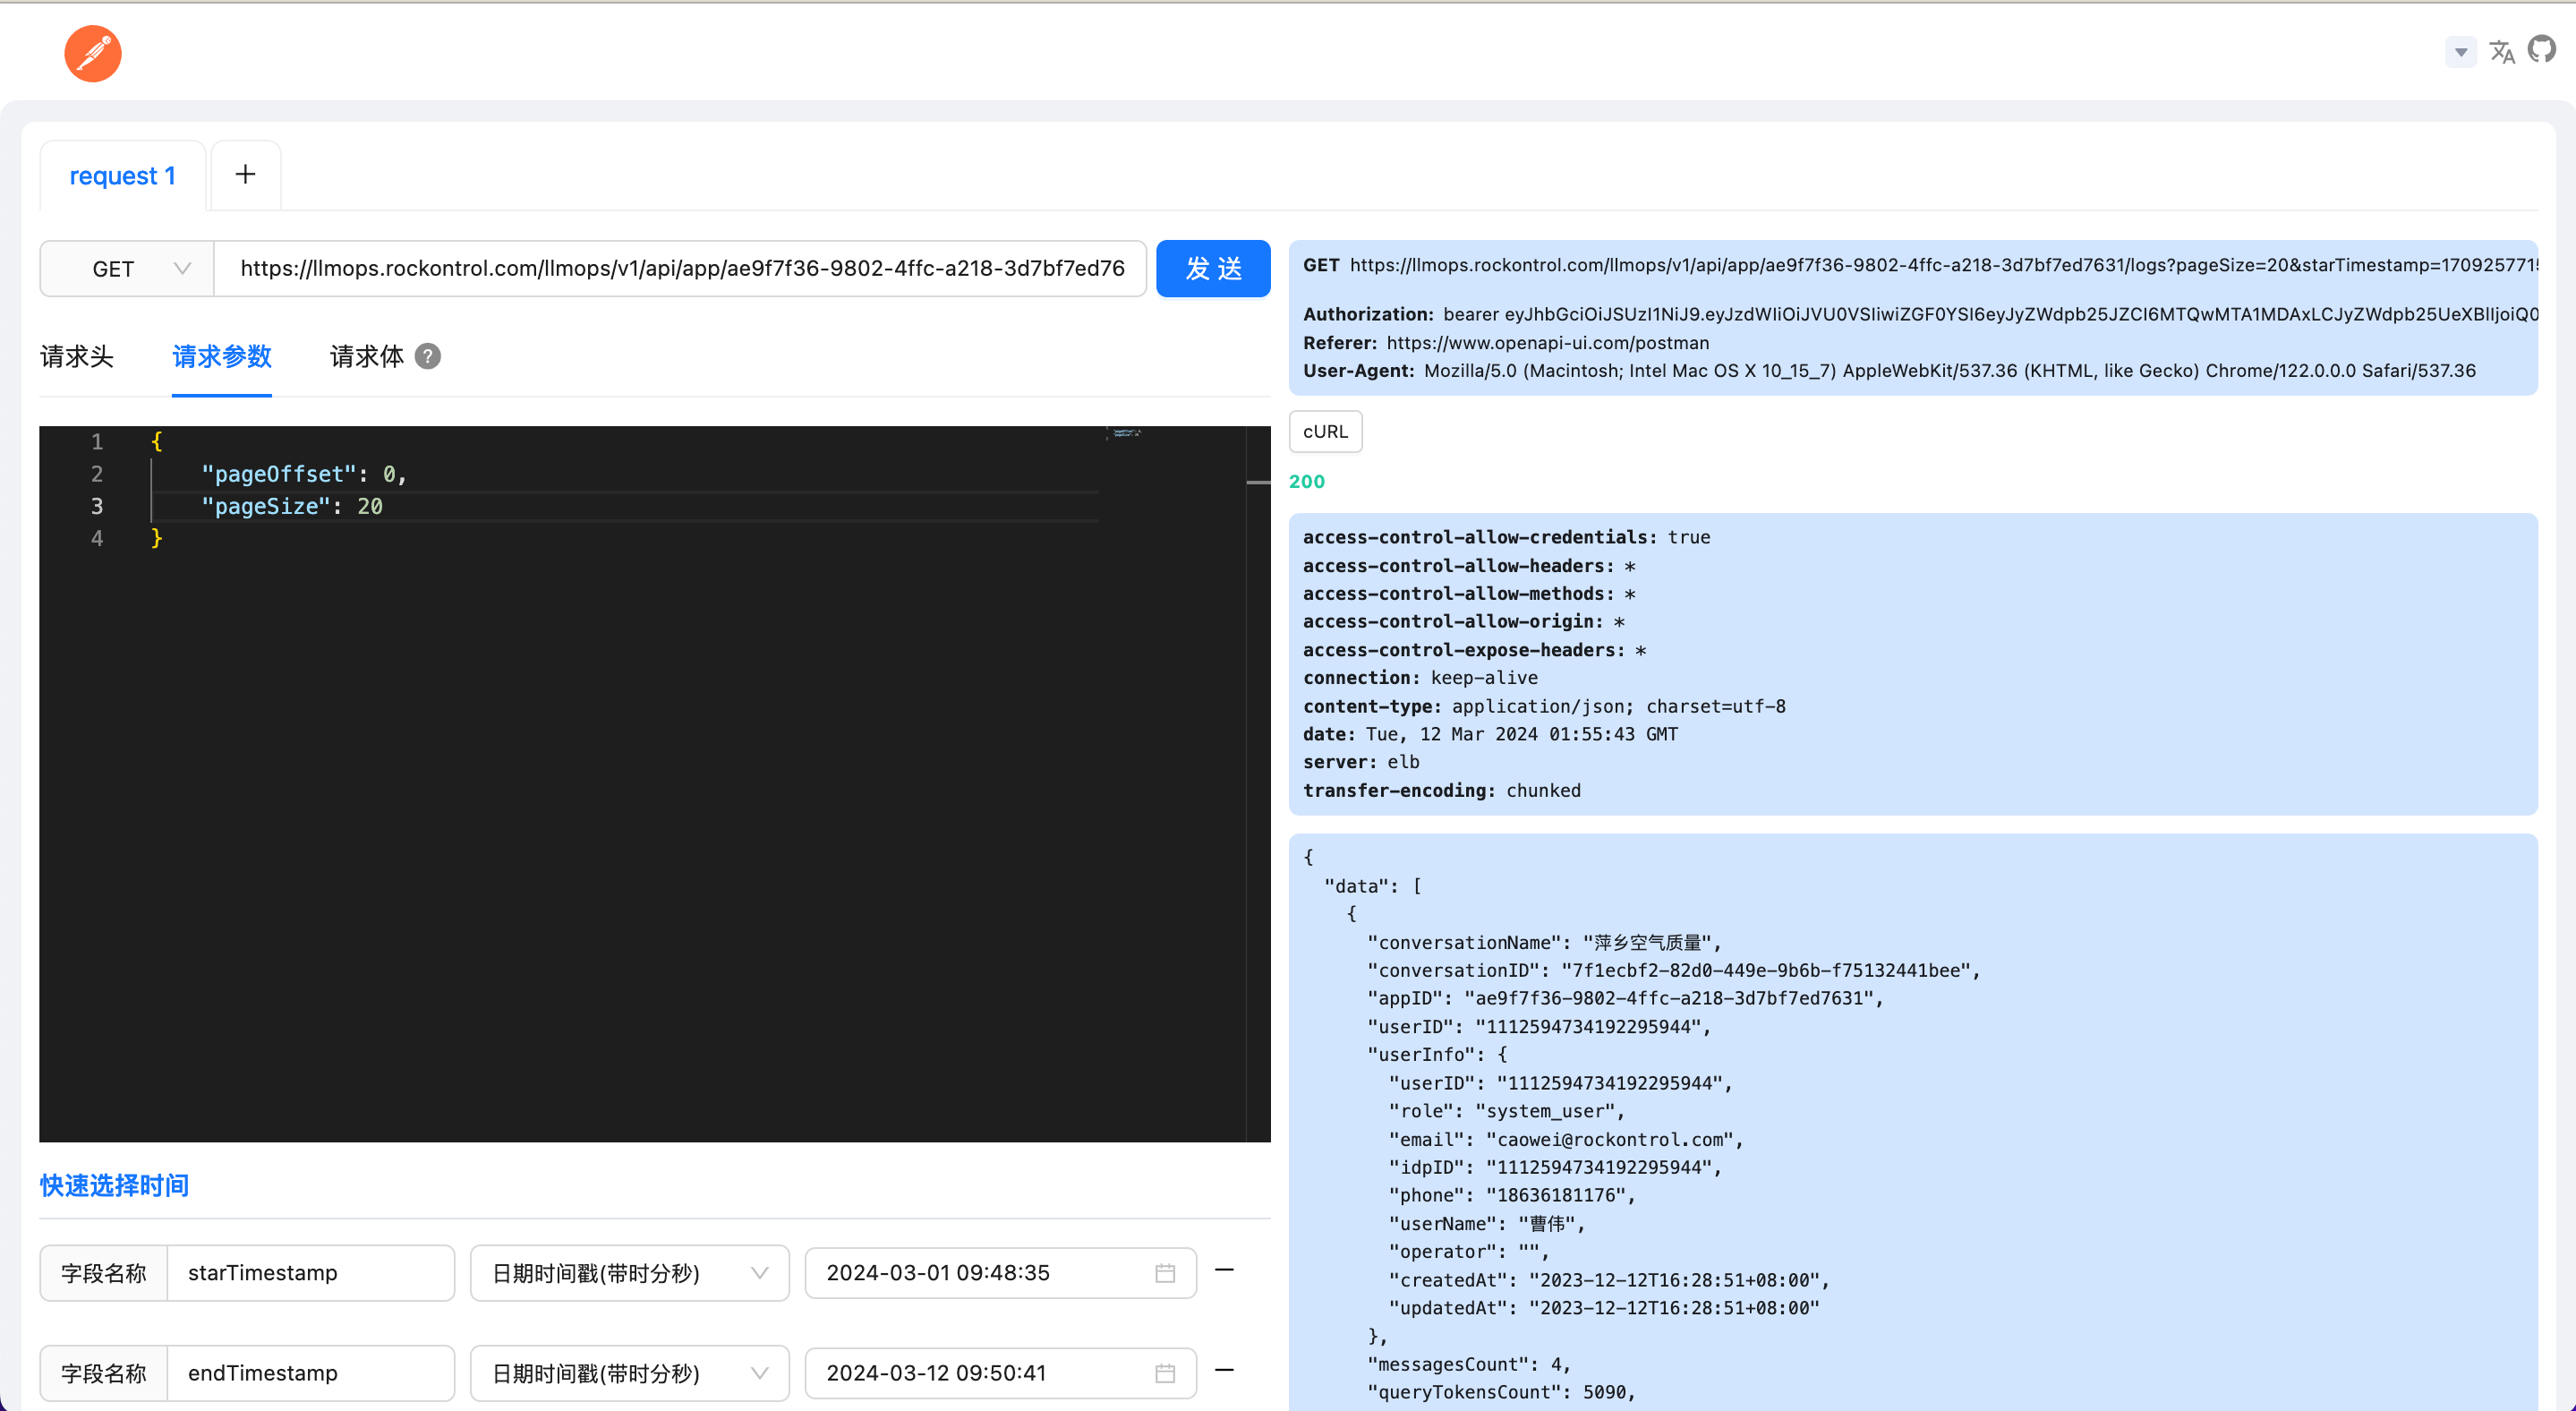Expand the GET method dropdown
Viewport: 2576px width, 1411px height.
pyautogui.click(x=127, y=269)
